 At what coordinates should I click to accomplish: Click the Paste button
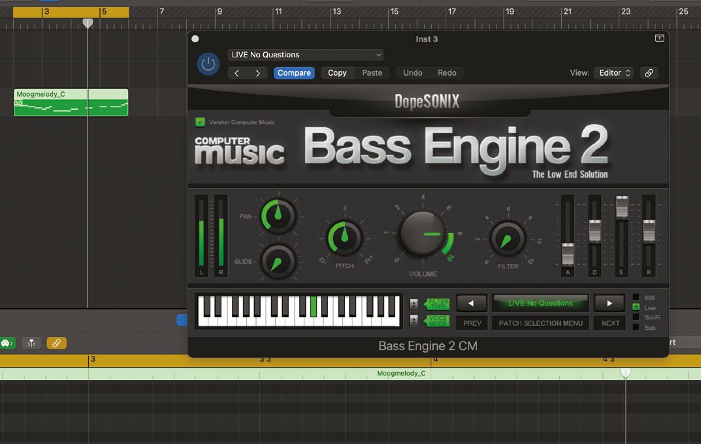tap(372, 73)
